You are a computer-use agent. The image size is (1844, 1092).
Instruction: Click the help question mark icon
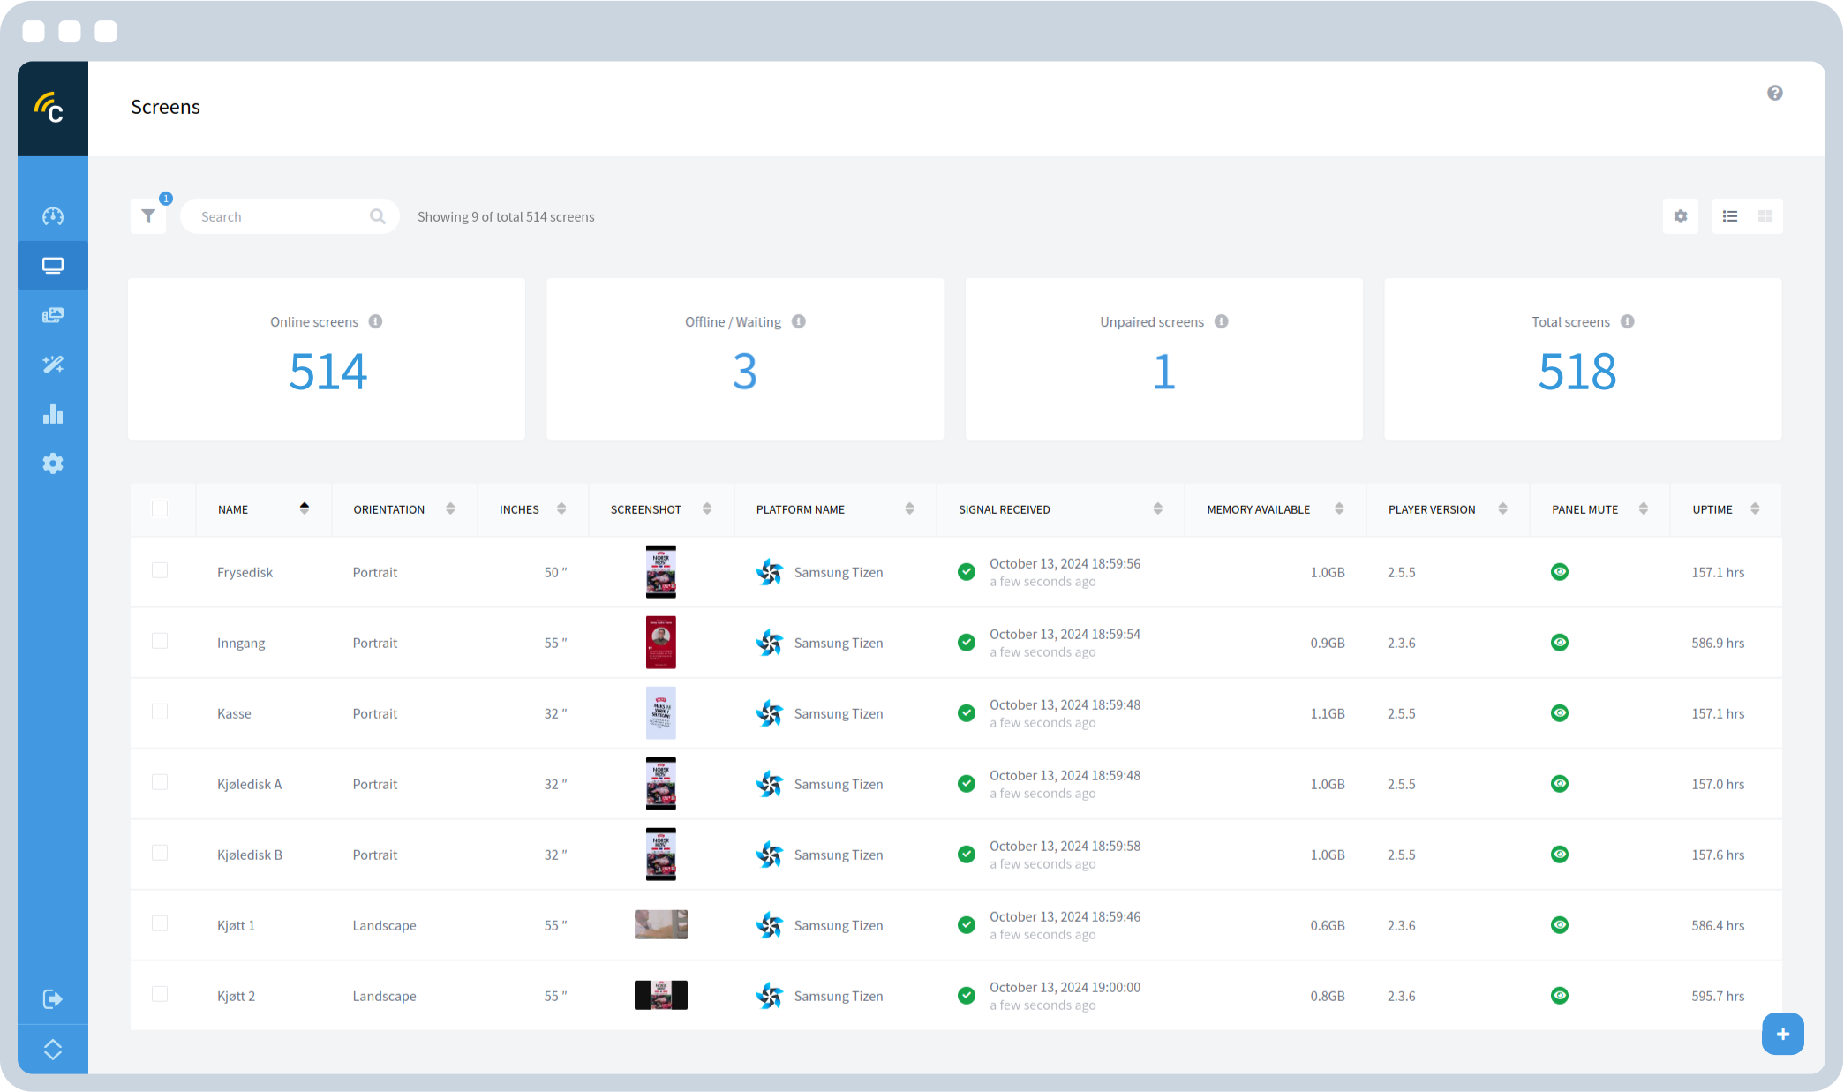tap(1774, 93)
